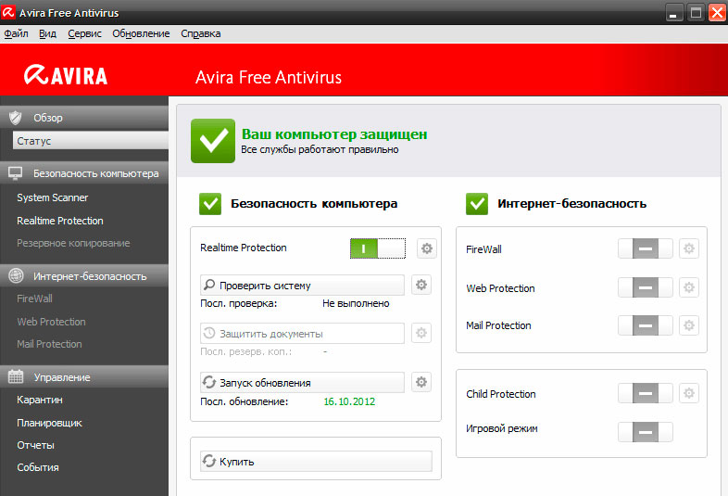Maximize the Avira window
Viewport: 728px width, 496px height.
pos(696,13)
